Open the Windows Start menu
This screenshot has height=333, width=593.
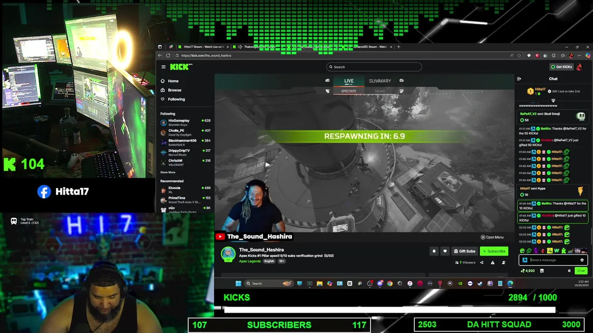tap(238, 284)
